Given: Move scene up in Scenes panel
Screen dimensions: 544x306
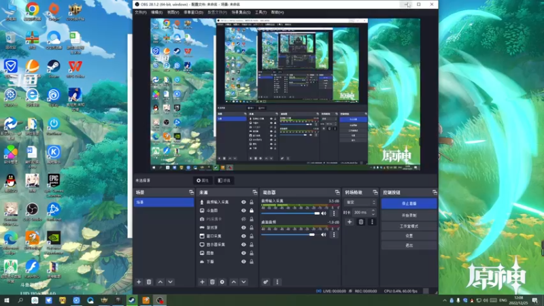Looking at the screenshot, I should click(x=160, y=282).
